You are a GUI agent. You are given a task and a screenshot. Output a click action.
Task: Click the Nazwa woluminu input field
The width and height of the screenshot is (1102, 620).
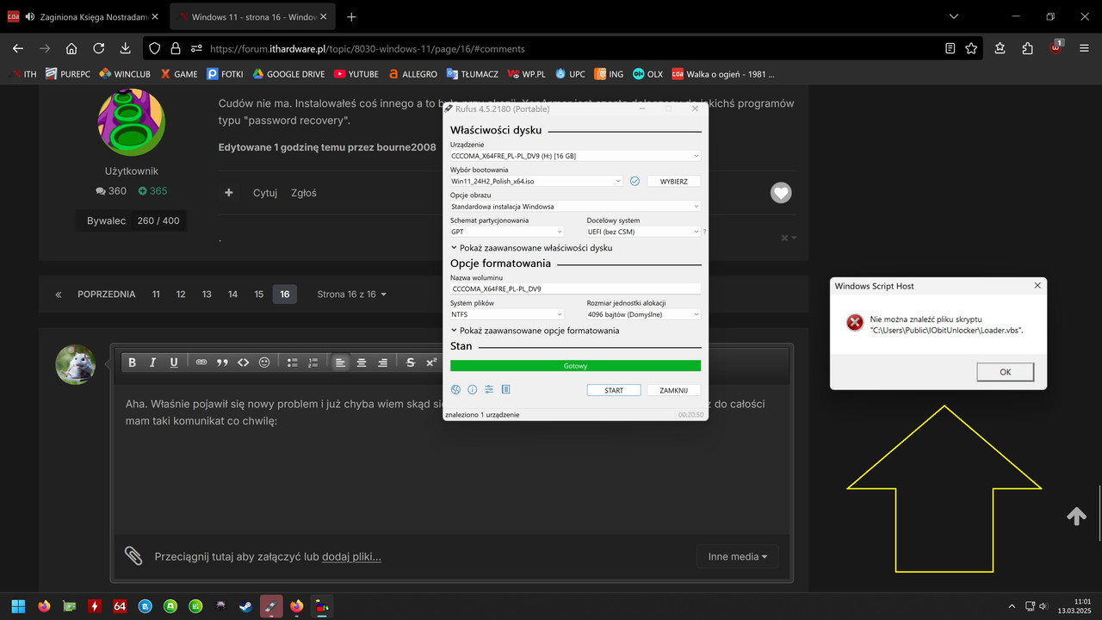tap(575, 289)
